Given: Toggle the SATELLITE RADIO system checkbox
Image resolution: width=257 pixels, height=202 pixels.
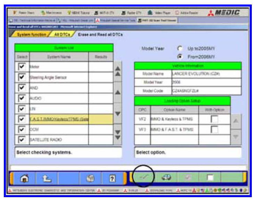Looking at the screenshot, I should click(x=22, y=139).
